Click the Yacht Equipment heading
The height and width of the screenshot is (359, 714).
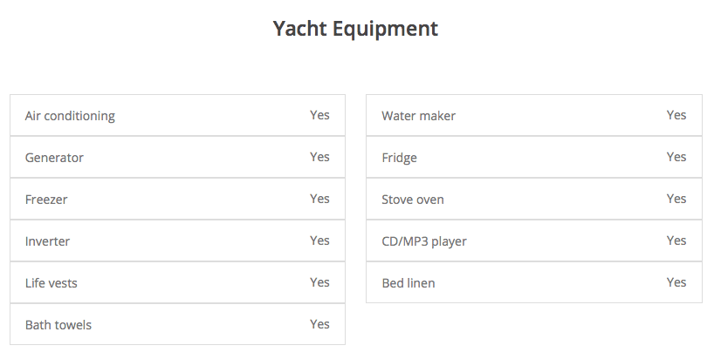pyautogui.click(x=355, y=29)
